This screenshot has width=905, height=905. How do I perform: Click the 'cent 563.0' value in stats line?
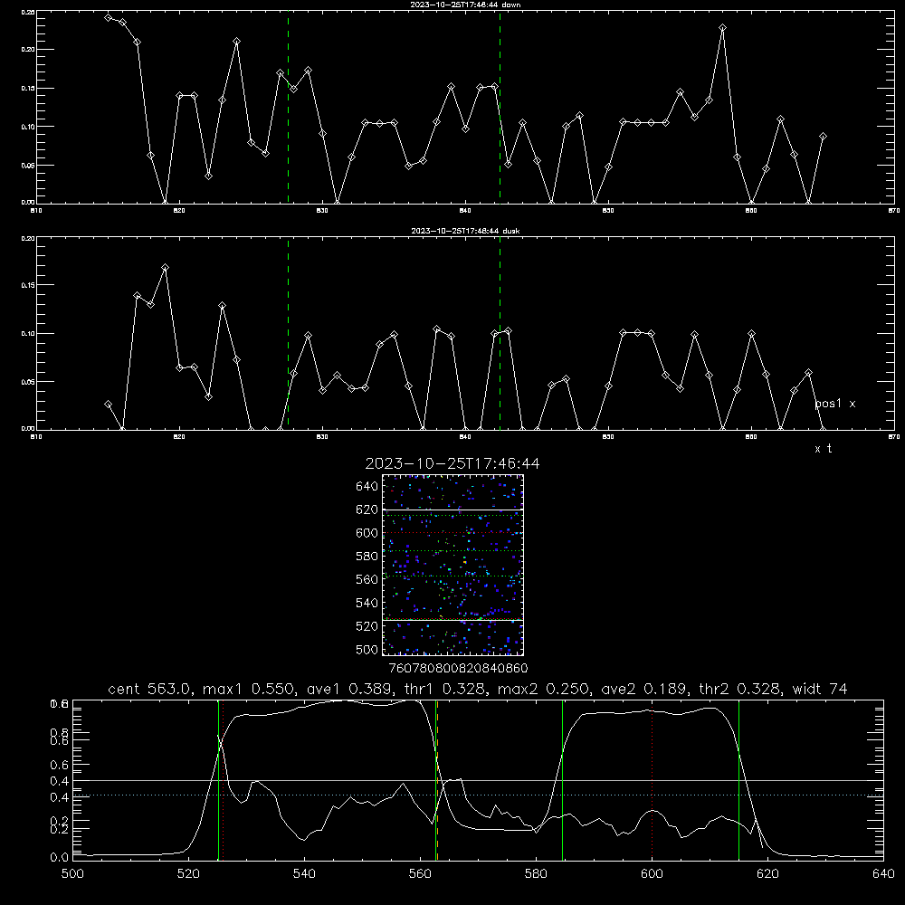point(149,689)
